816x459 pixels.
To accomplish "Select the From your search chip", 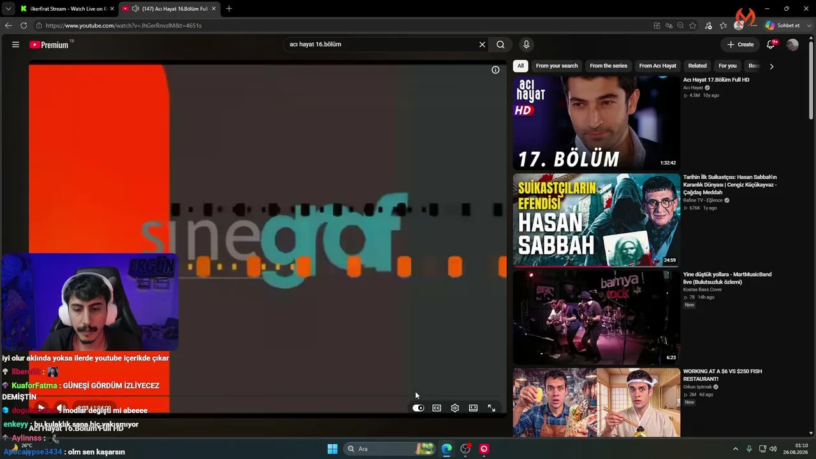I will pyautogui.click(x=557, y=66).
